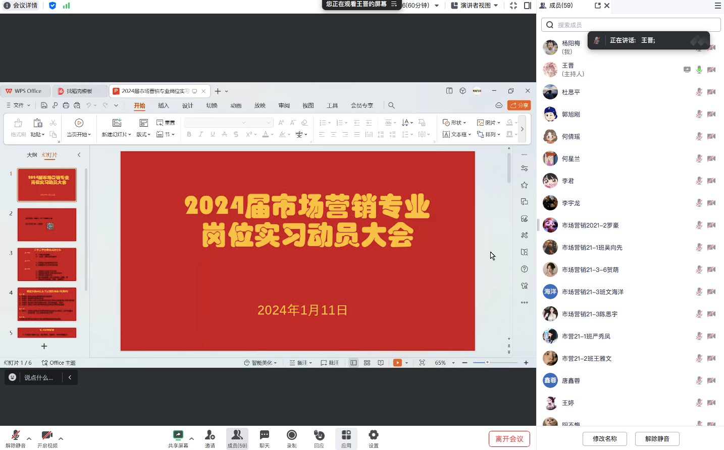Unmute microphone in the bottom toolbar
Screen dimensions: 724x450
[16, 435]
